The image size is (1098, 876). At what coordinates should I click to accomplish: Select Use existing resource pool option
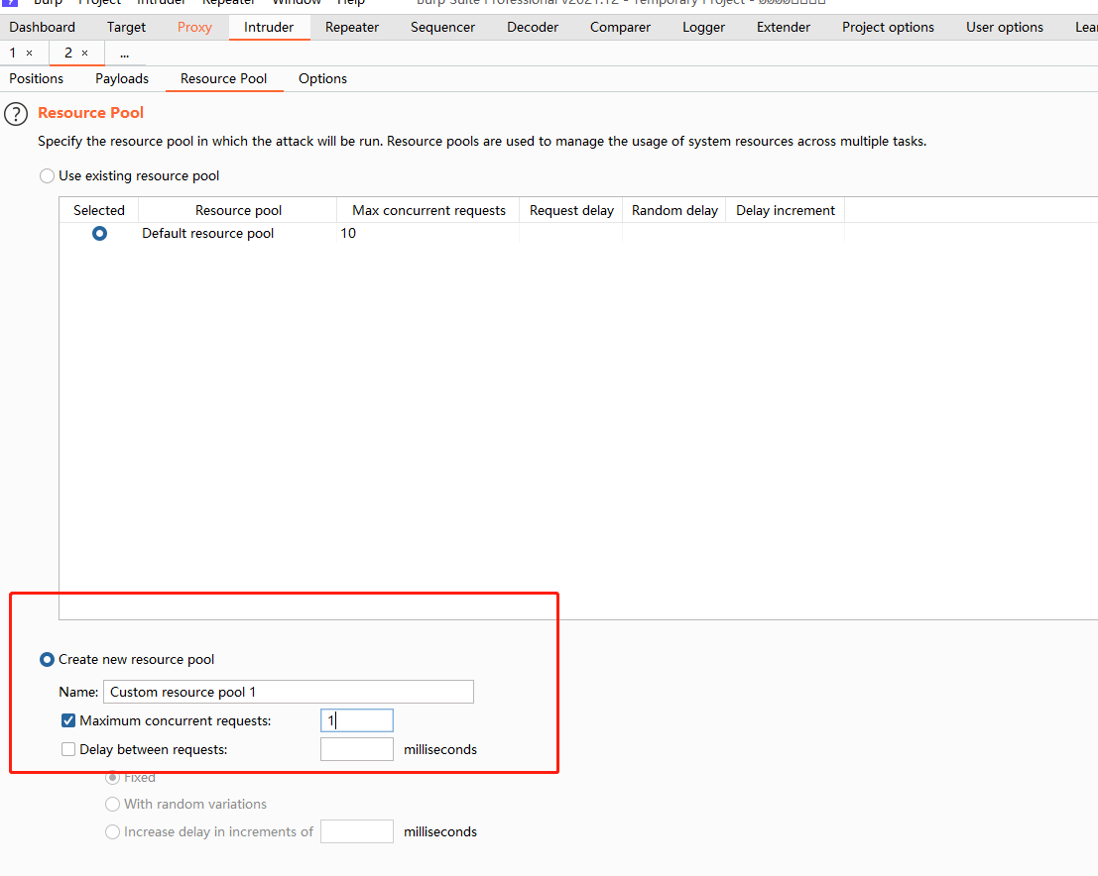(x=47, y=175)
